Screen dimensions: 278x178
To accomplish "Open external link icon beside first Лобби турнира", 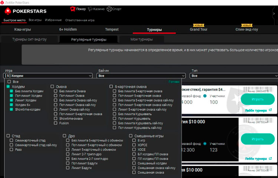I will pyautogui.click(x=270, y=110).
